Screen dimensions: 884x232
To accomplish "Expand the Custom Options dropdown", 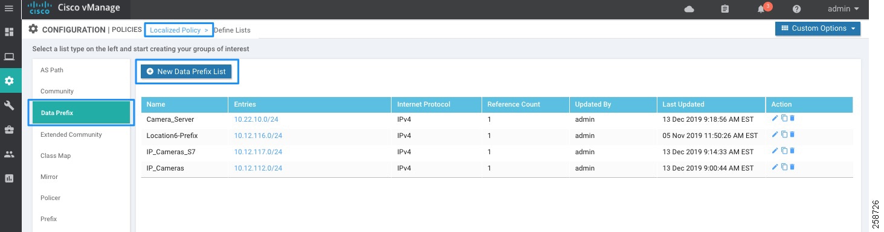I will coord(818,28).
